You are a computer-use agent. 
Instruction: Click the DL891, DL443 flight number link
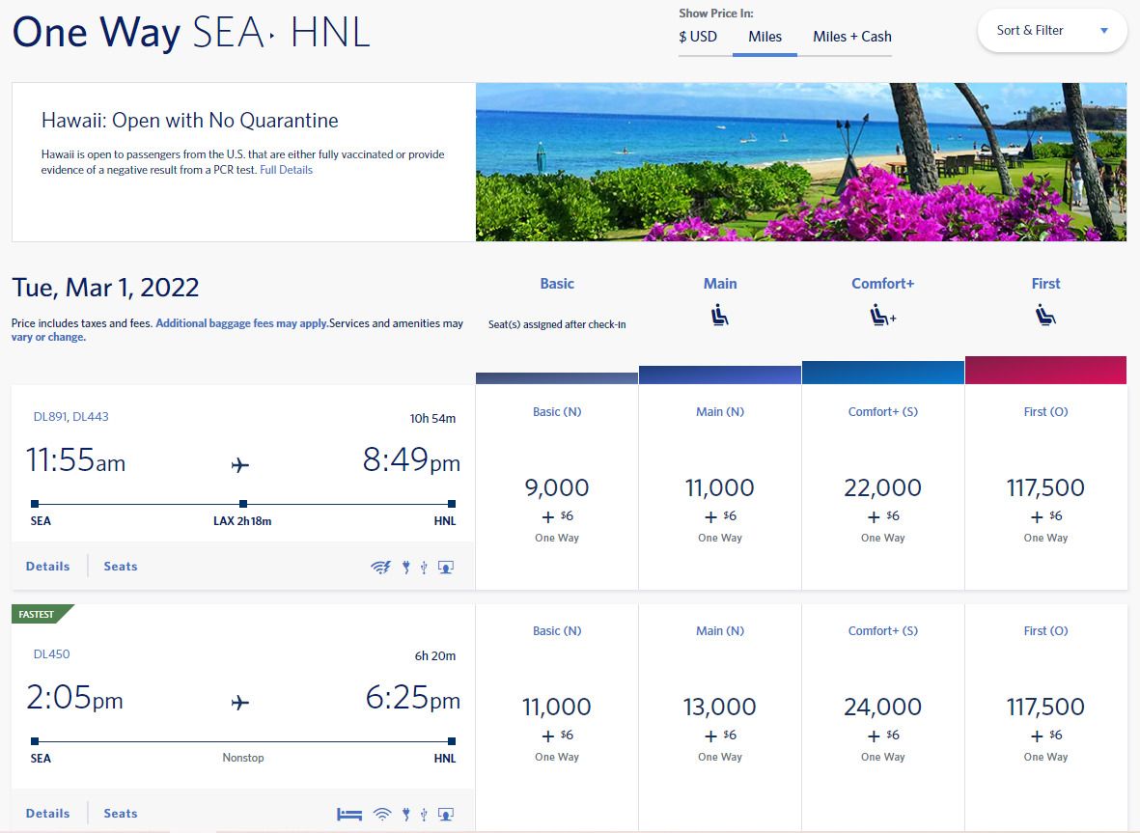point(71,417)
